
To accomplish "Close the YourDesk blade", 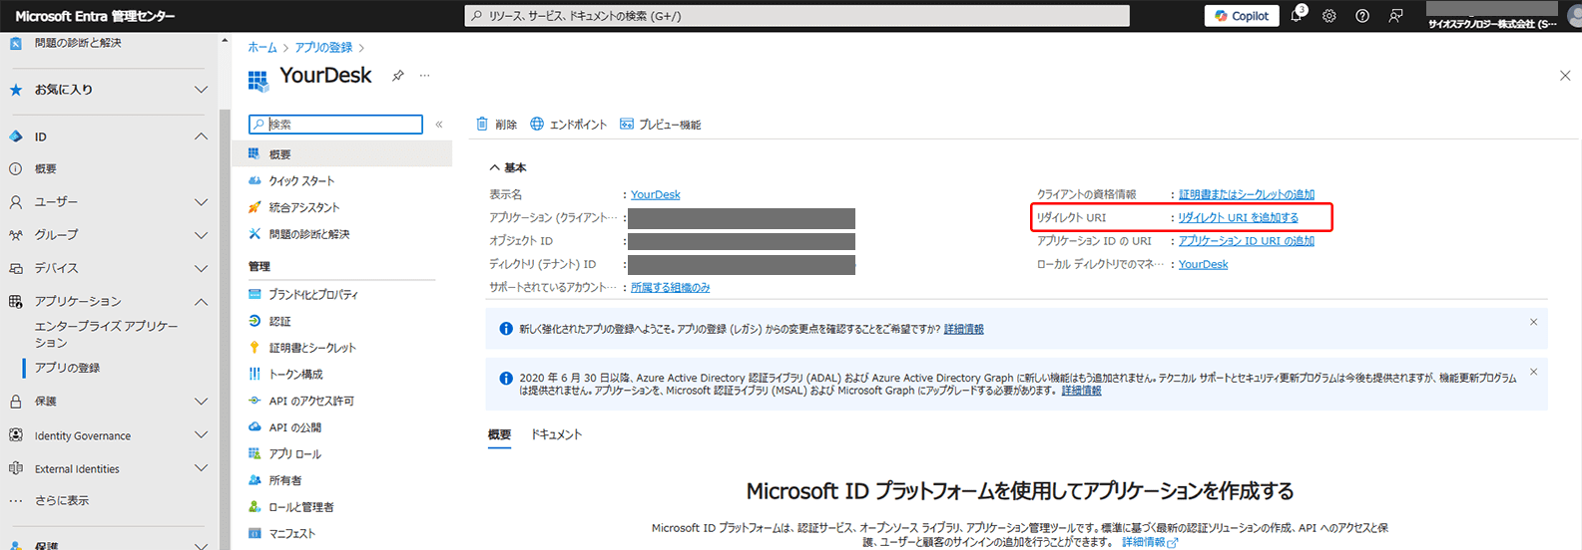I will tap(1565, 76).
